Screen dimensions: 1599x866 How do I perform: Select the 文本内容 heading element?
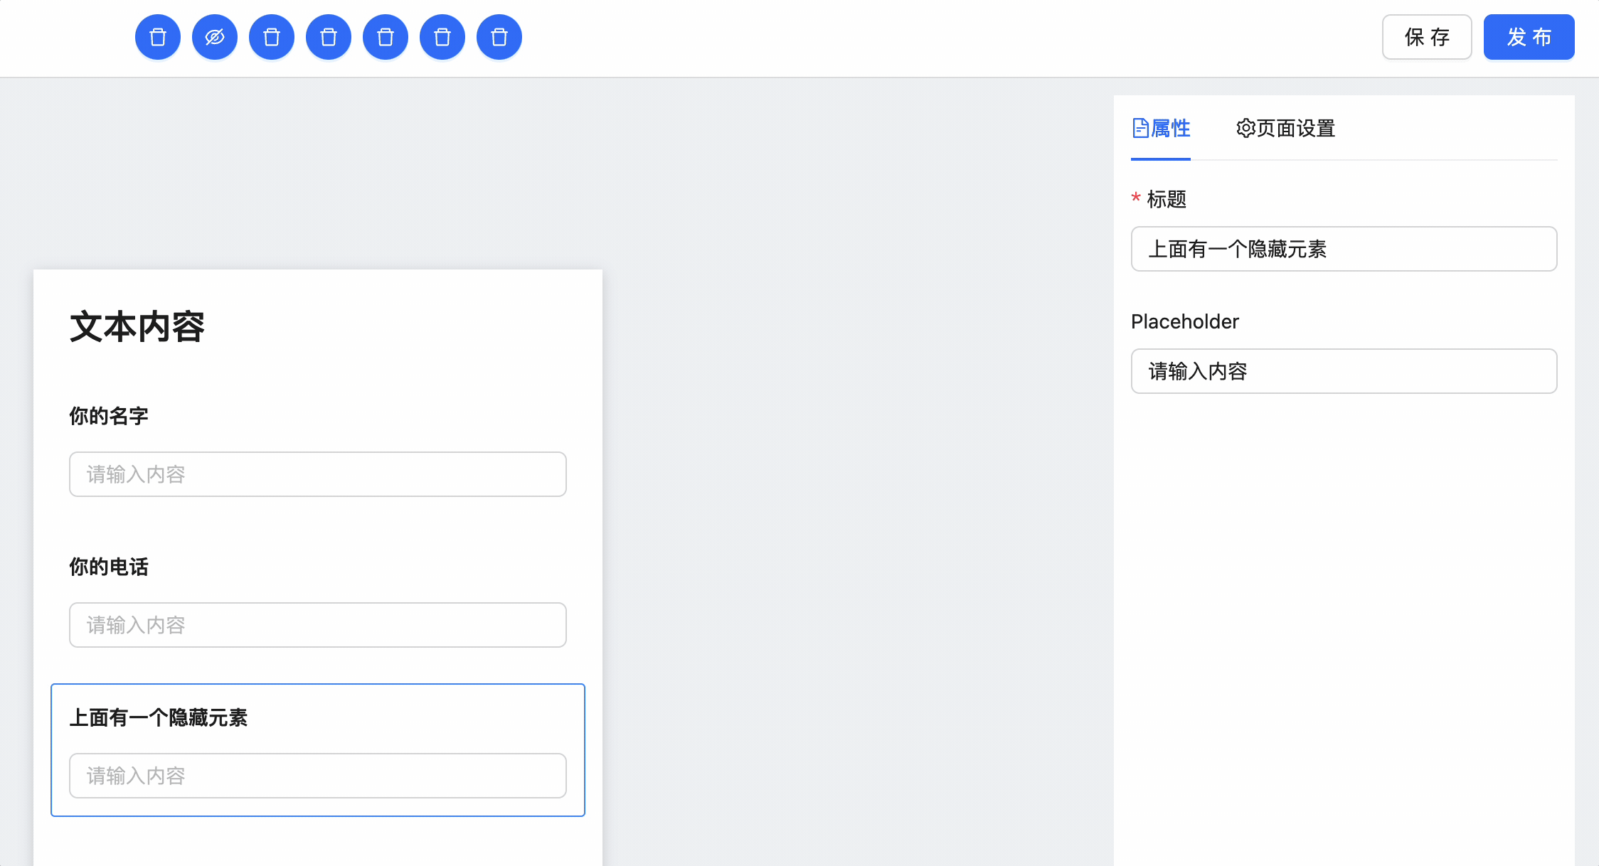point(137,327)
